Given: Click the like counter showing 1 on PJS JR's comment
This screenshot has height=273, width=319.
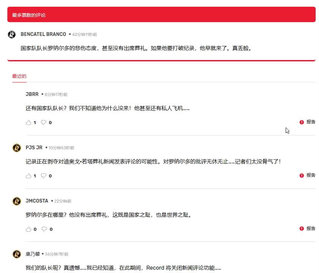Looking at the screenshot, I should point(34,176).
